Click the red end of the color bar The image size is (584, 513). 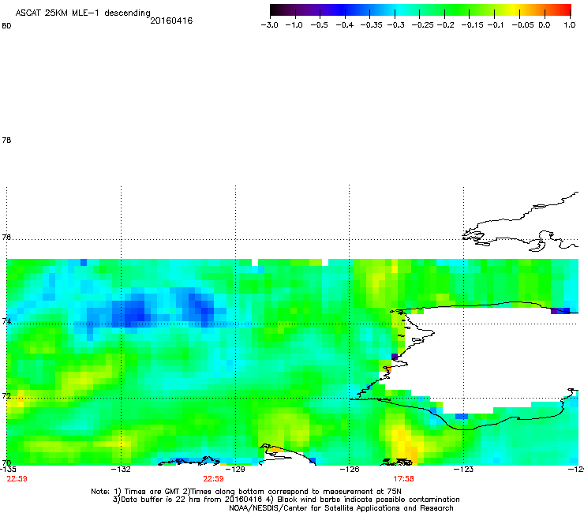click(566, 10)
